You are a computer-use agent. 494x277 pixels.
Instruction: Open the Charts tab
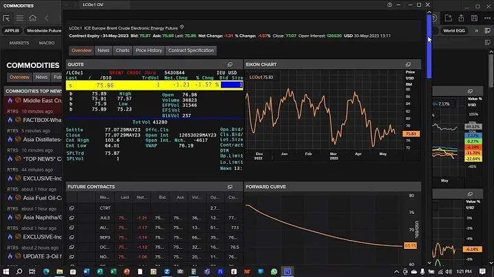tap(123, 50)
